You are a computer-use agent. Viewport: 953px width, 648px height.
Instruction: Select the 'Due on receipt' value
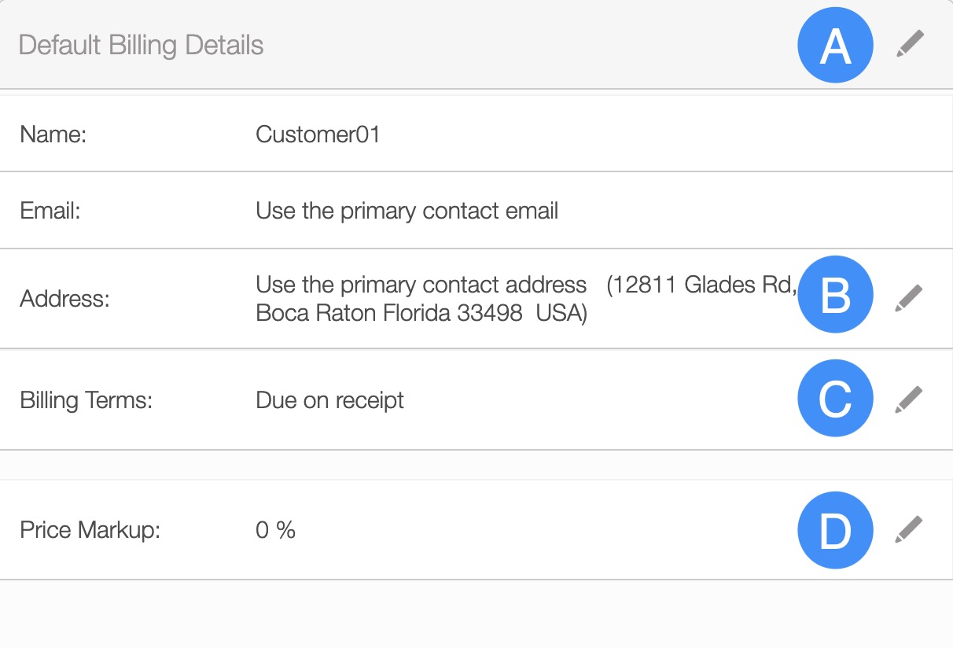[x=329, y=400]
